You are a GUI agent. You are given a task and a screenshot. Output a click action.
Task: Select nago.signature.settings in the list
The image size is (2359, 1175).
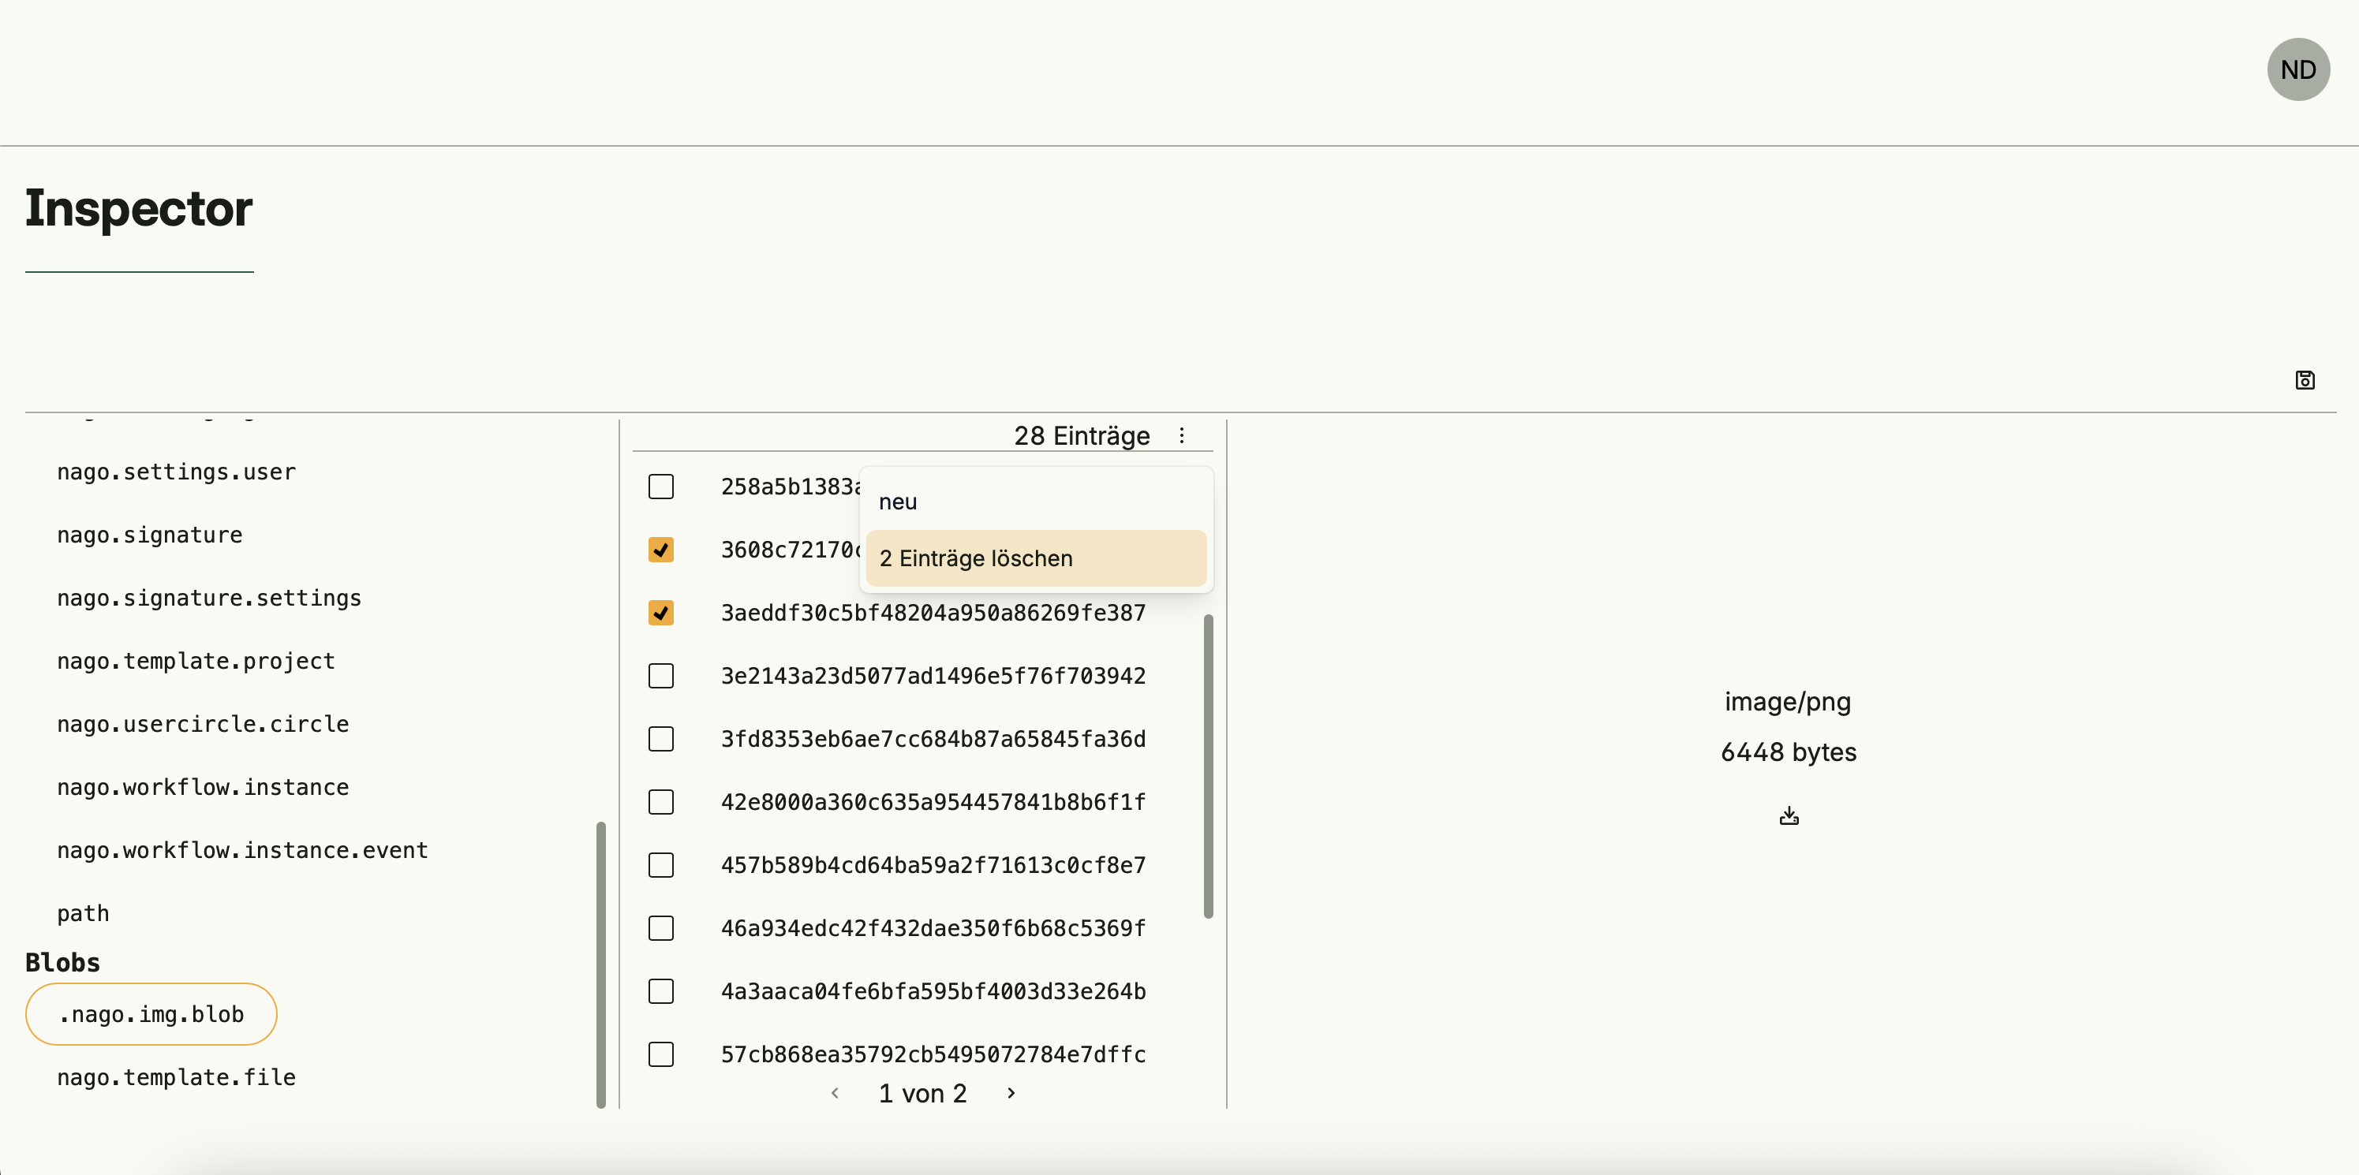[209, 598]
